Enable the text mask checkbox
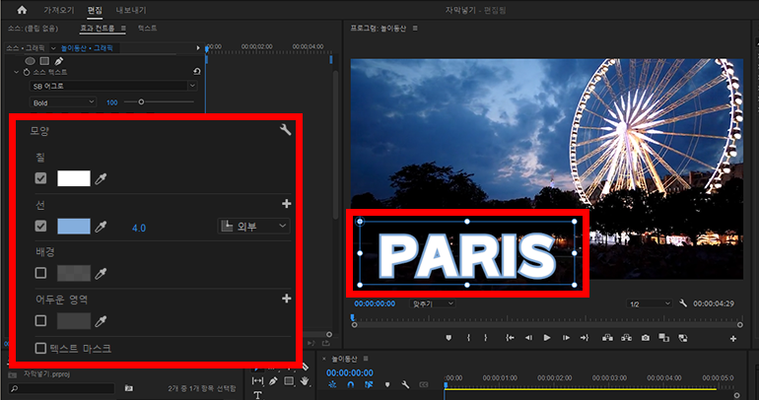 click(40, 348)
